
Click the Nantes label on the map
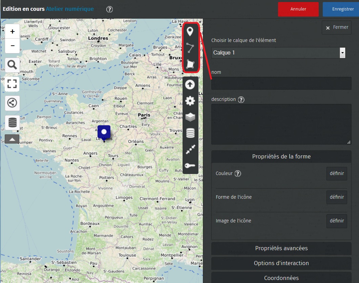[72, 160]
